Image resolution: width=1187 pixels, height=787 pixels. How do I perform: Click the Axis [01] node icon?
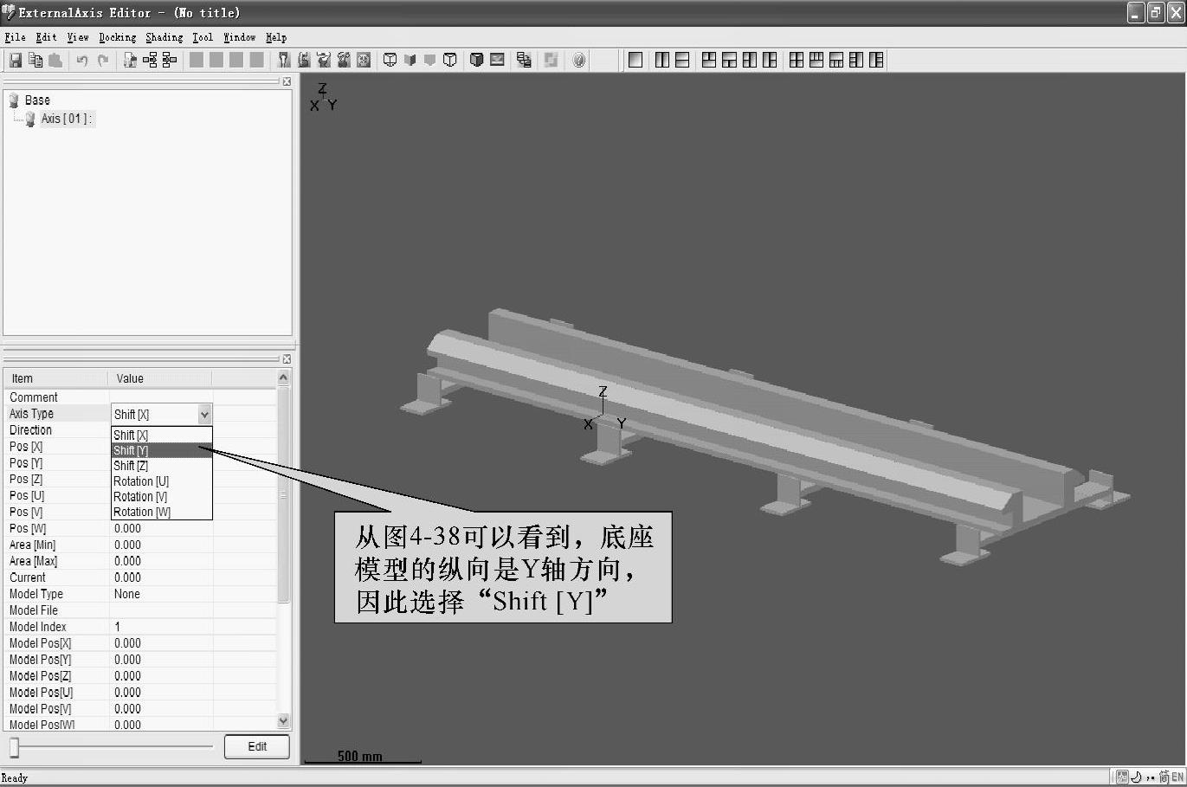tap(30, 119)
